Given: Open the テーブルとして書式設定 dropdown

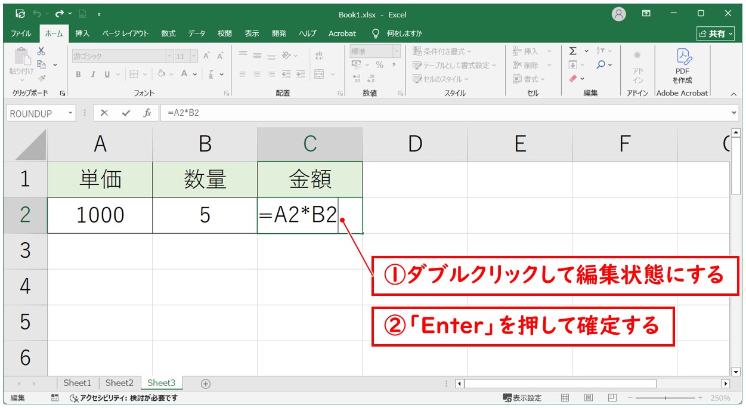Looking at the screenshot, I should (454, 65).
